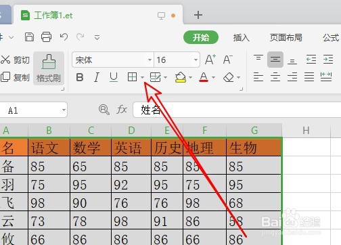Click cell with 90 in 数学 column
This screenshot has height=245, width=341.
[x=91, y=202]
